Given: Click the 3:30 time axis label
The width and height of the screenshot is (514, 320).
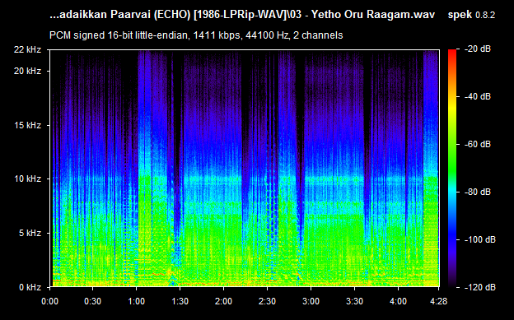Looking at the screenshot, I should pos(354,301).
